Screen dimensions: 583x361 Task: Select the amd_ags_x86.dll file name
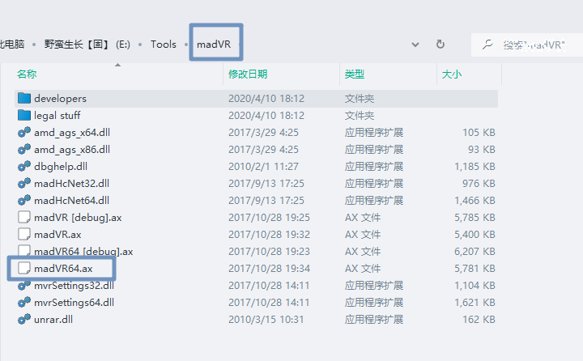[x=72, y=150]
